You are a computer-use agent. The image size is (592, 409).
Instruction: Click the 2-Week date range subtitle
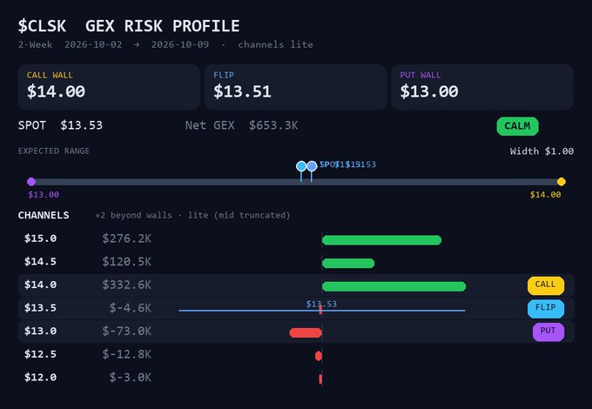coord(165,44)
